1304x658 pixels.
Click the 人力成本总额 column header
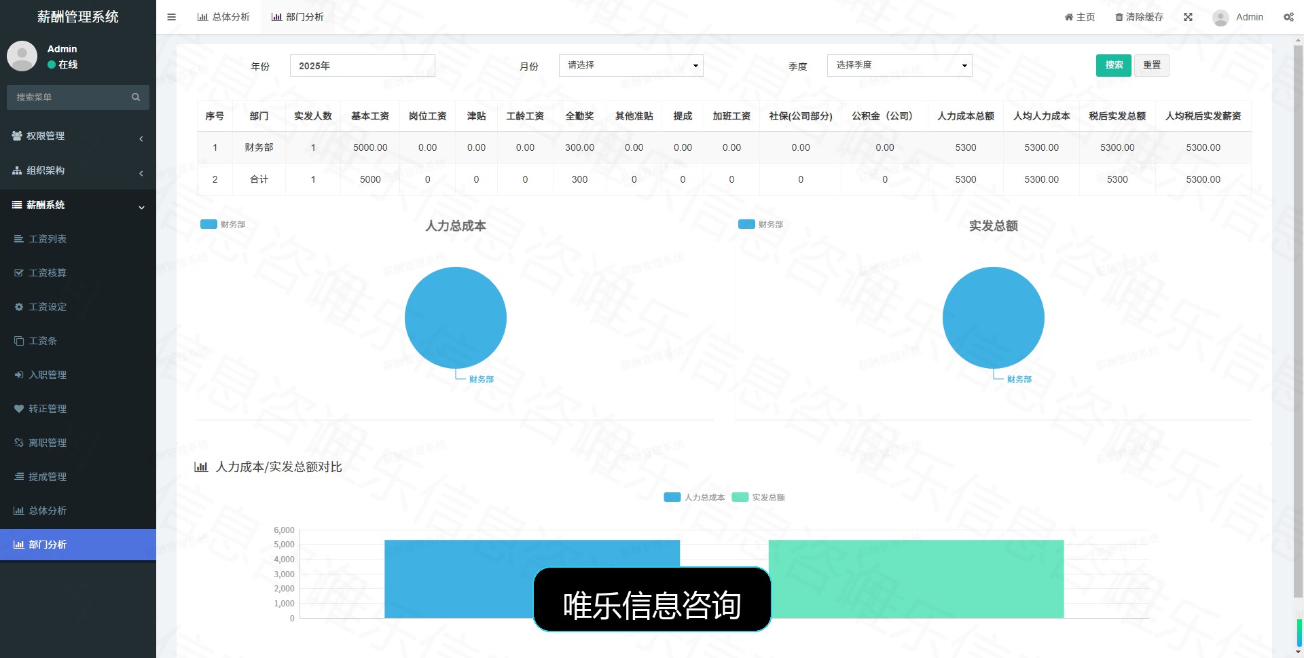pos(966,116)
